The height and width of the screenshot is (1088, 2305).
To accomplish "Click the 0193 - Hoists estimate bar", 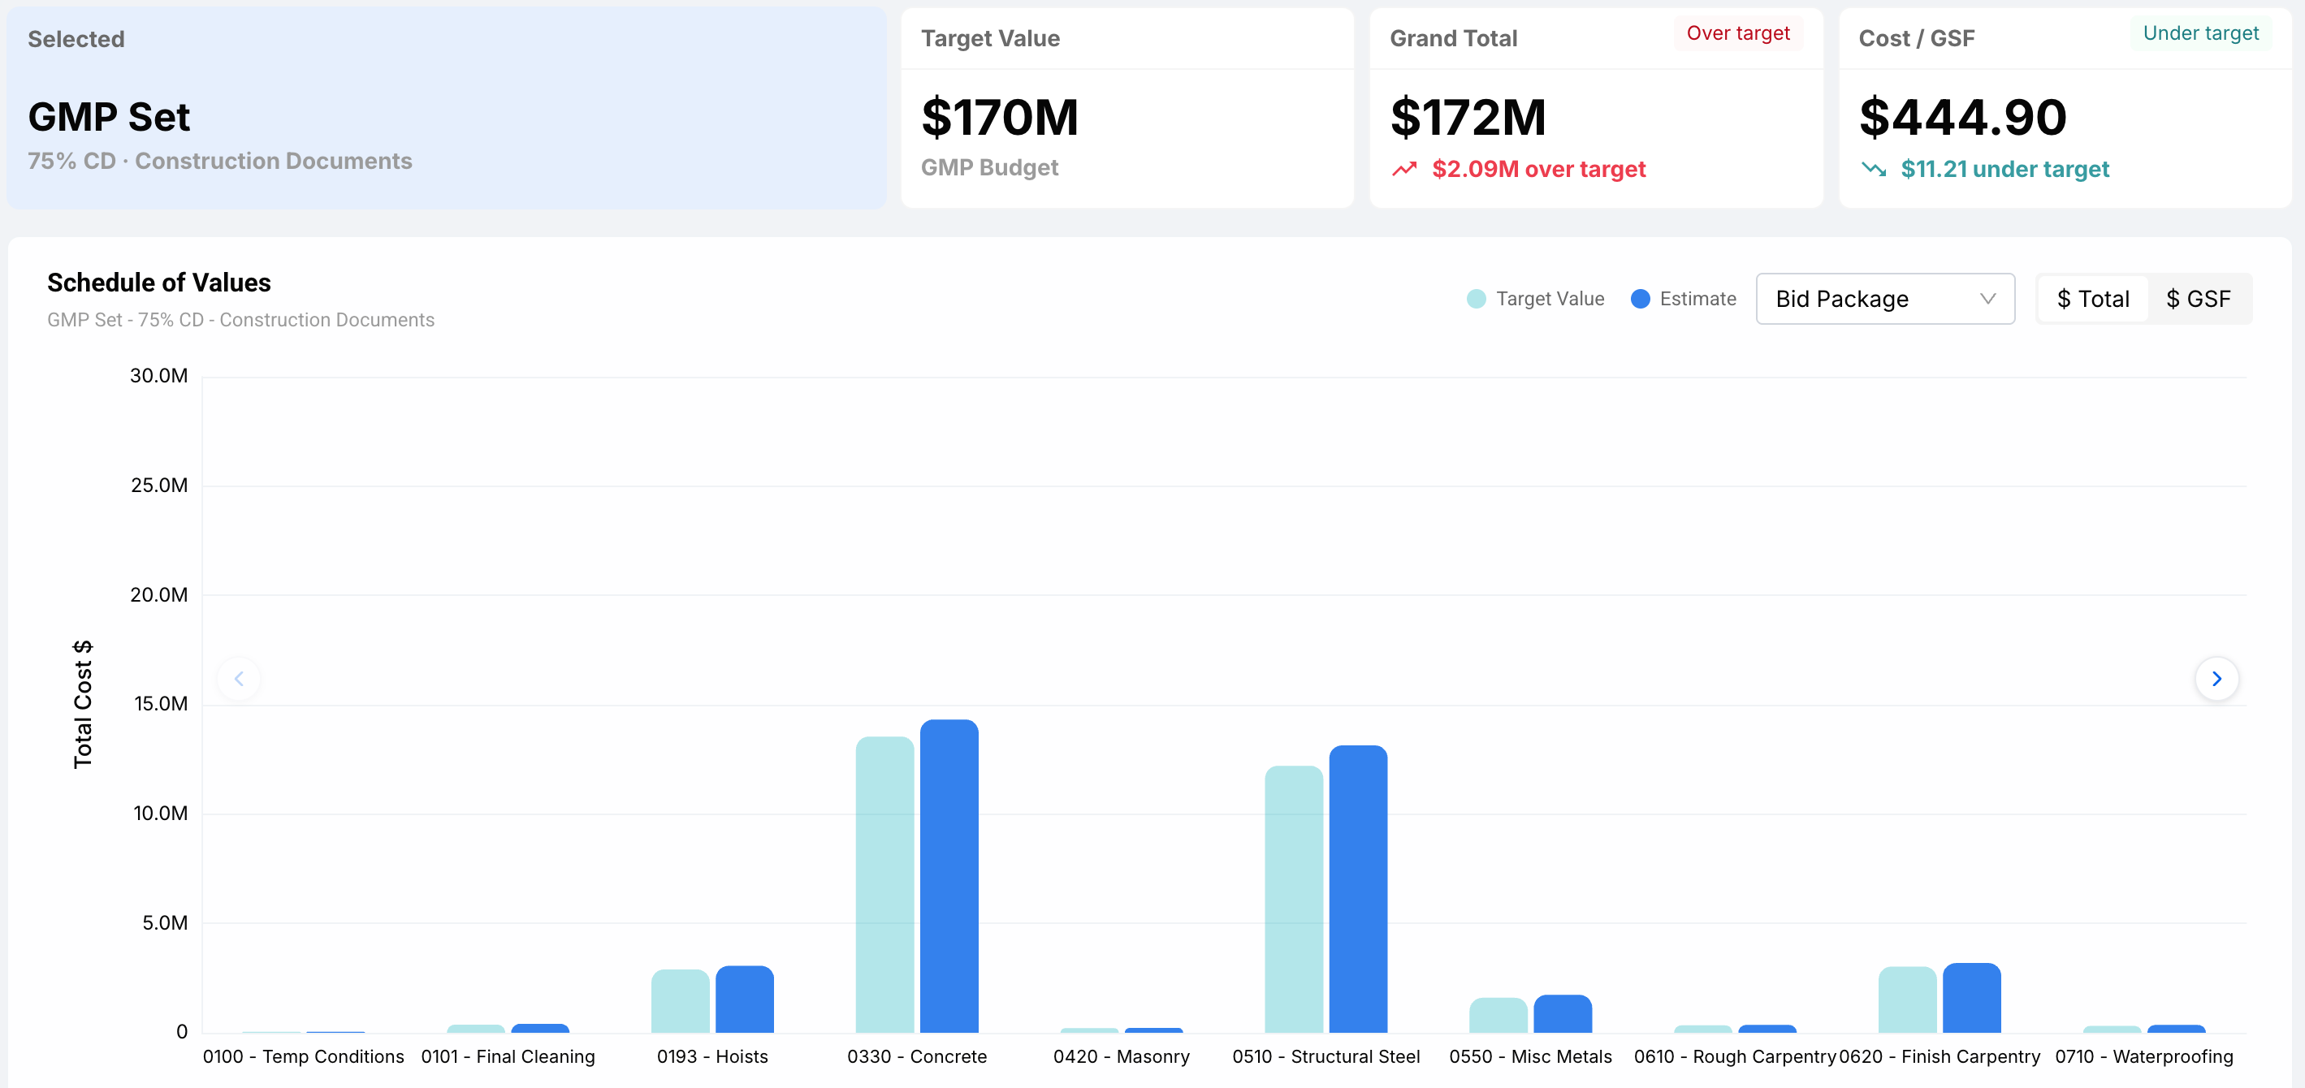I will pos(744,999).
